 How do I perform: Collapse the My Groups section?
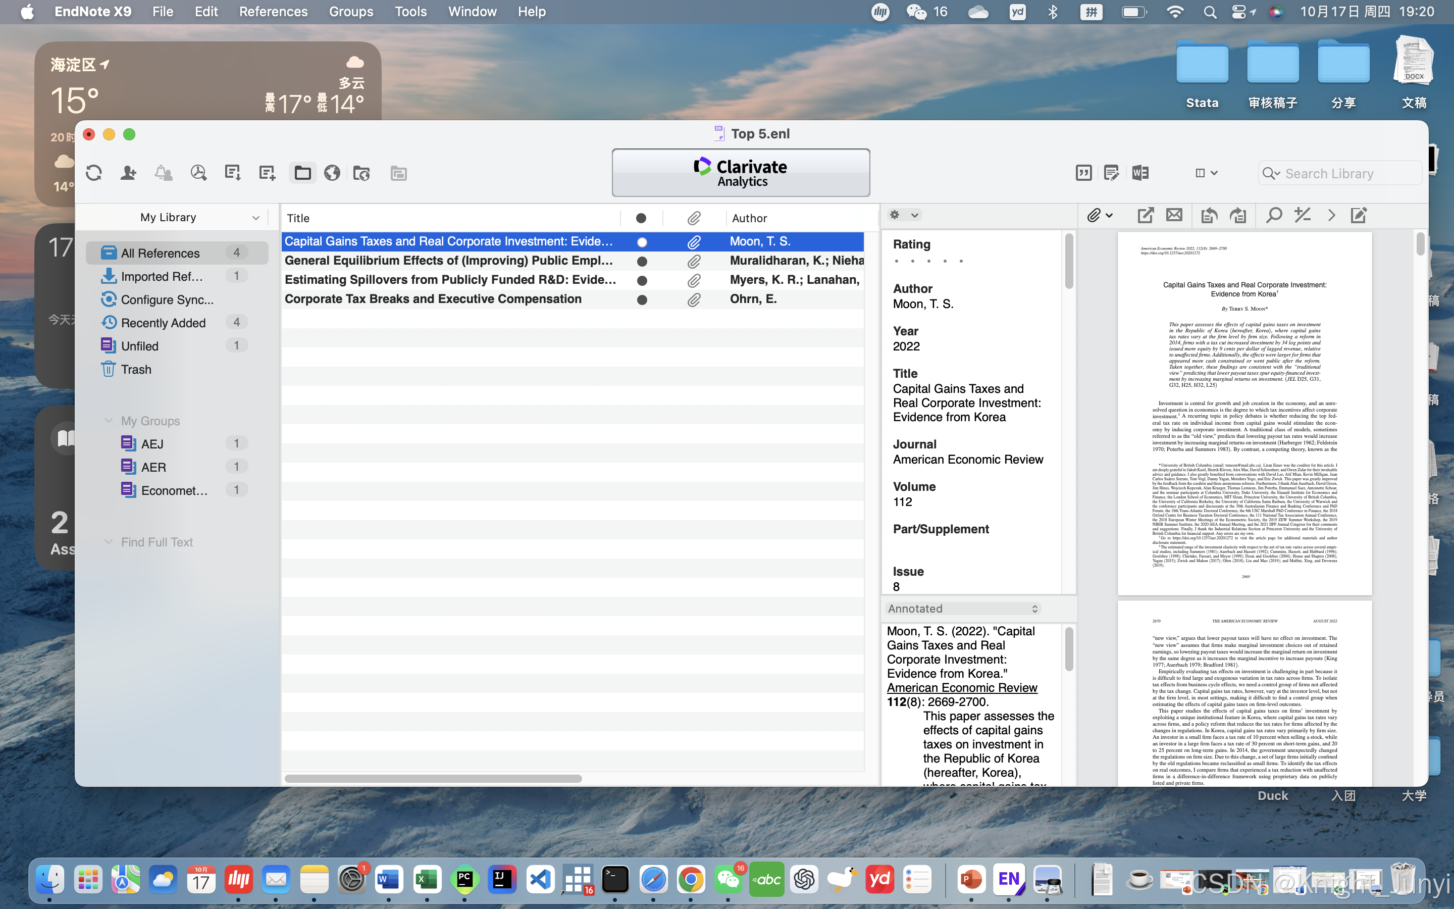(x=109, y=421)
